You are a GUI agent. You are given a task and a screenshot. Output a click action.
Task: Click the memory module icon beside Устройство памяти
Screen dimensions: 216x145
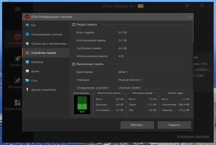27,53
